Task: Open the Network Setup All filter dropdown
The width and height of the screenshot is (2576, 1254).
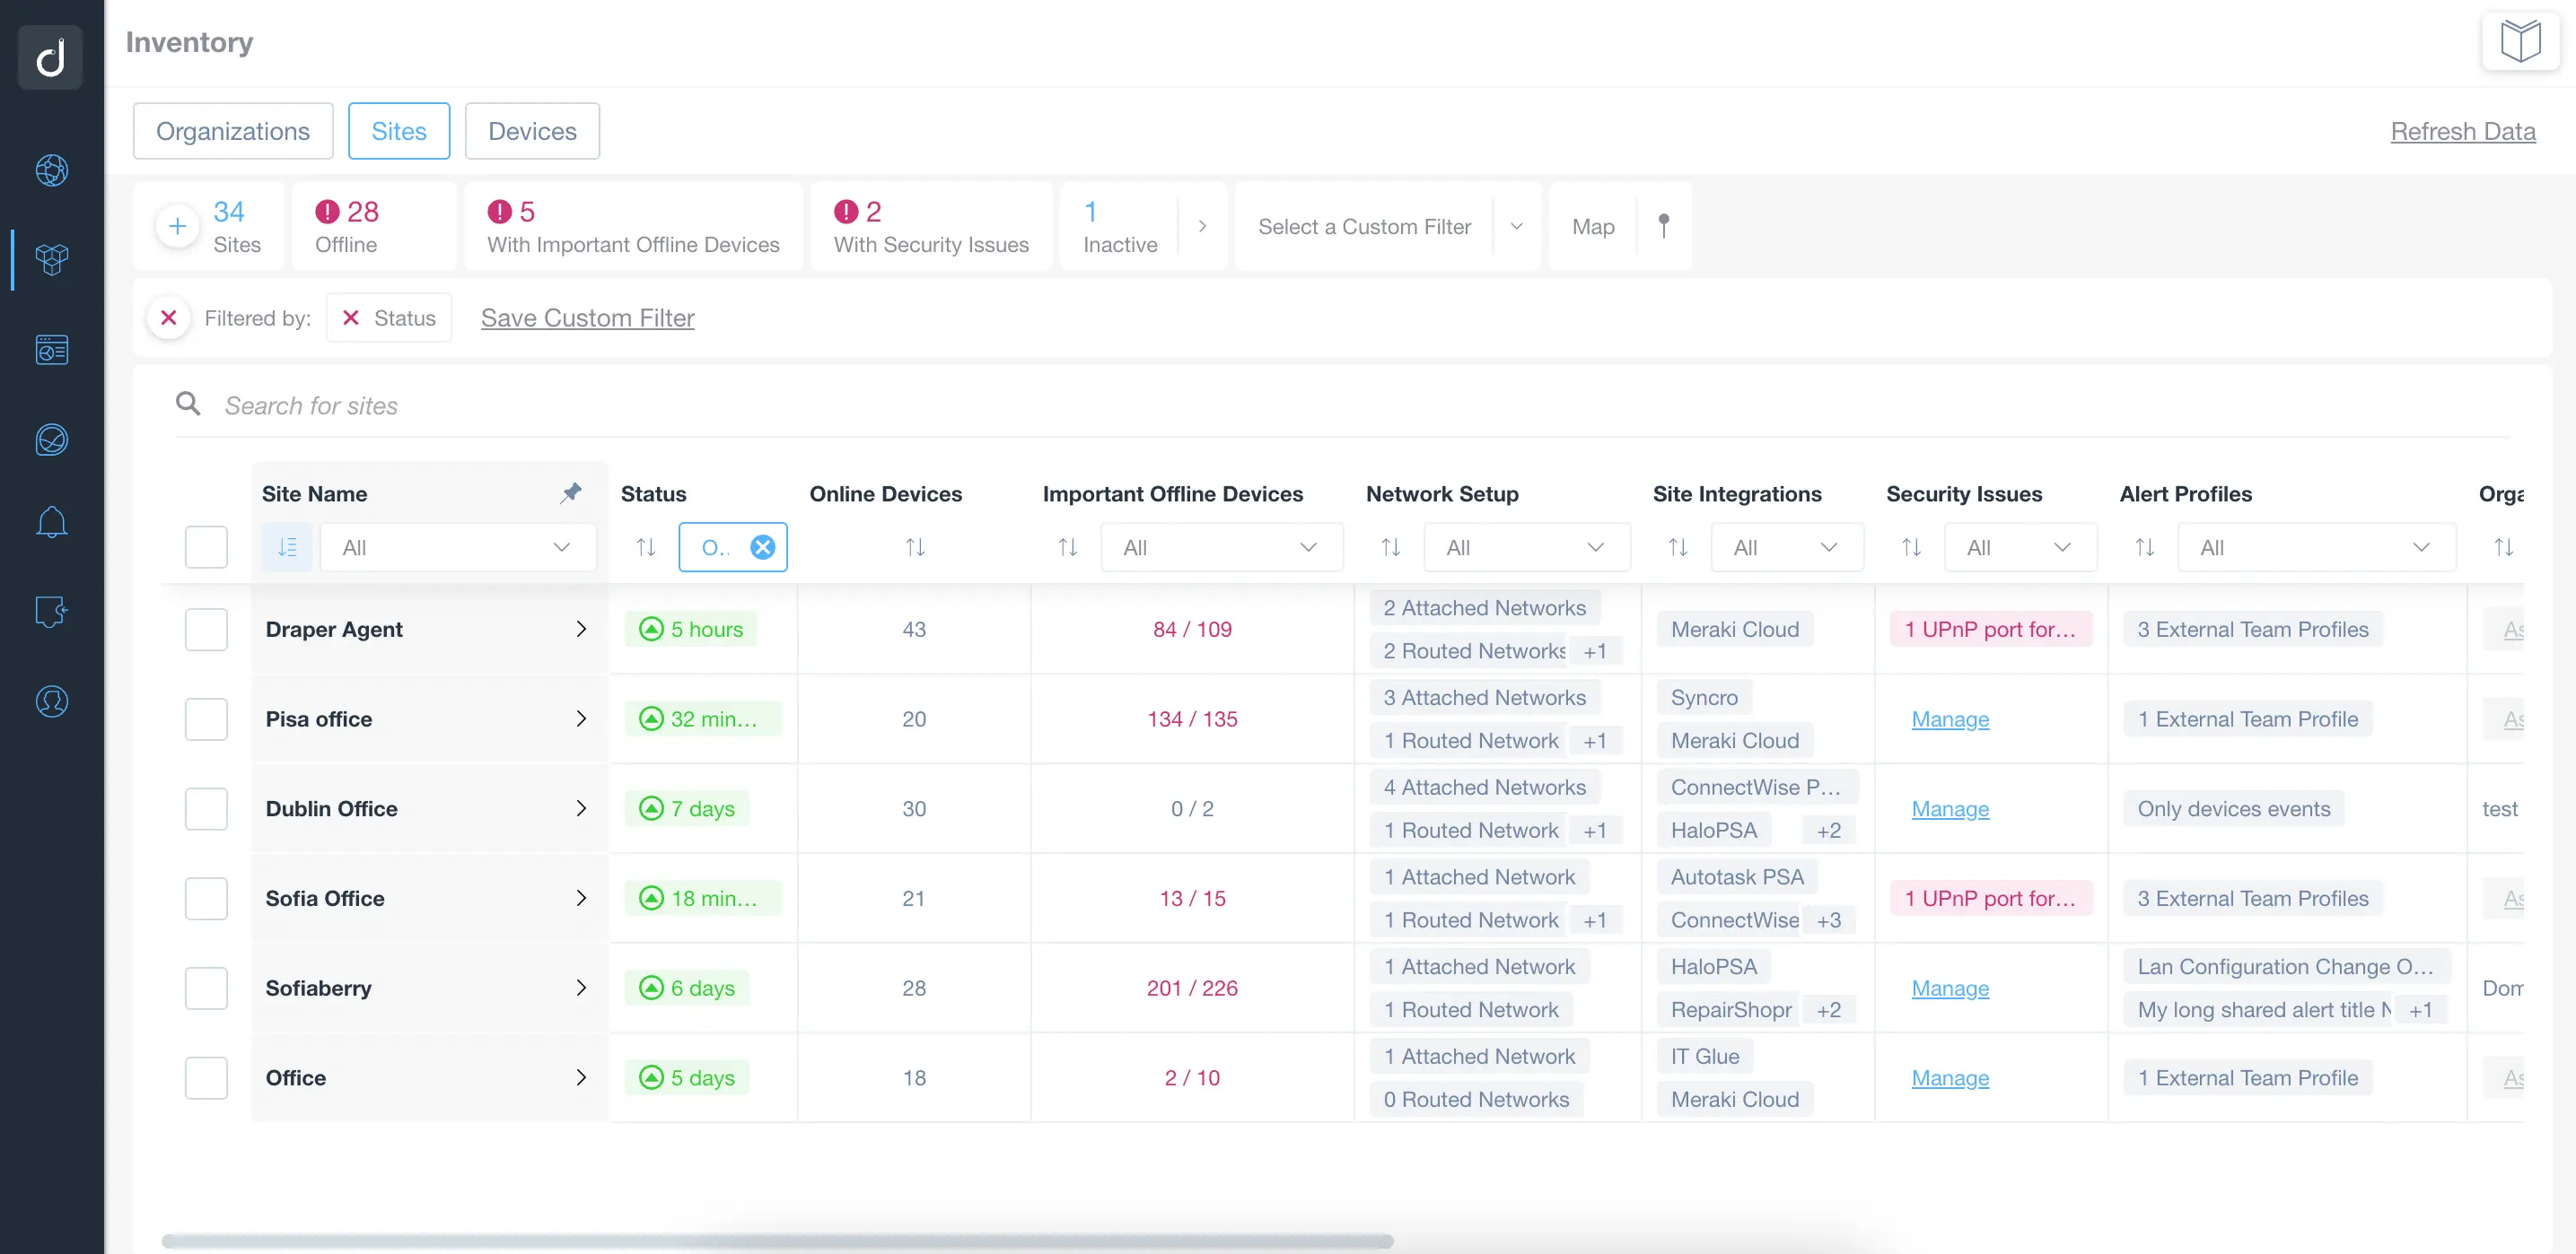Action: (1526, 547)
